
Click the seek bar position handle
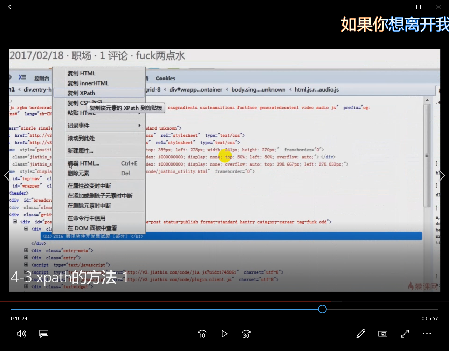322,309
